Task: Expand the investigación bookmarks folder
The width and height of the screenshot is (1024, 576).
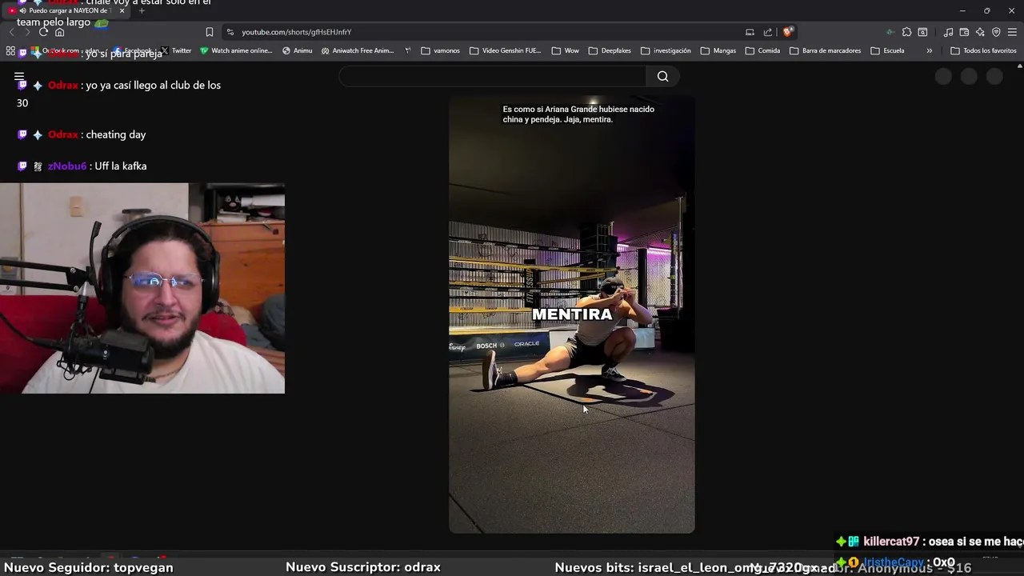Action: pos(666,50)
